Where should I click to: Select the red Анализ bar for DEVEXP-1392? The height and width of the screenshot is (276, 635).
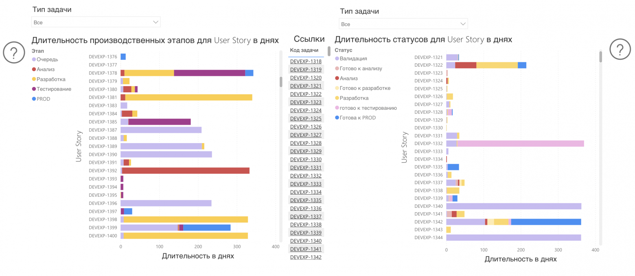[185, 171]
